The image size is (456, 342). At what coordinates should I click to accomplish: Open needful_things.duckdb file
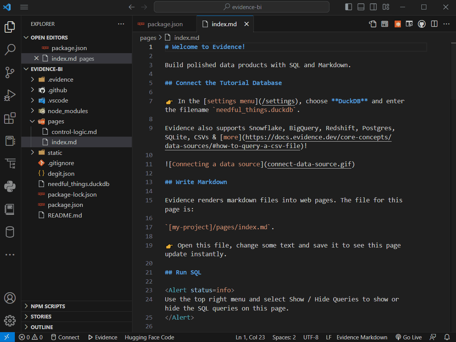pyautogui.click(x=77, y=184)
